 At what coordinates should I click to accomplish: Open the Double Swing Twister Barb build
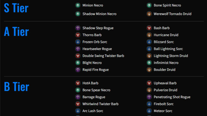point(103,56)
